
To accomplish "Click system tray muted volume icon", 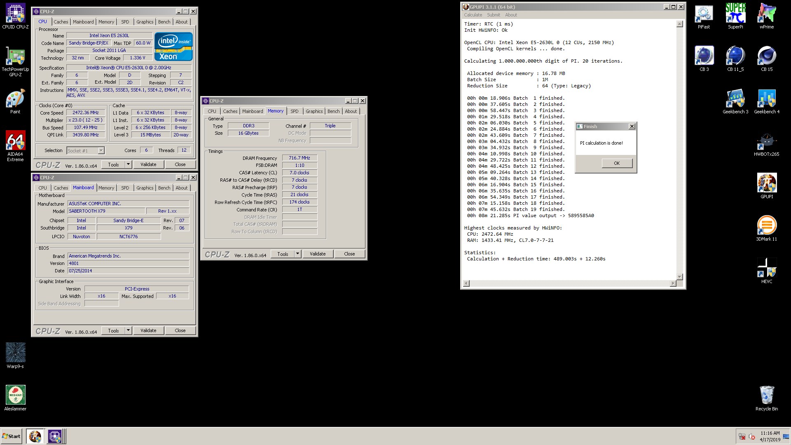I will (x=751, y=437).
